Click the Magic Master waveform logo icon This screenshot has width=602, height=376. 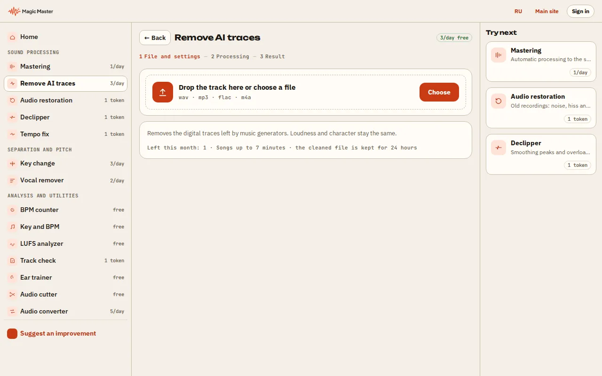(14, 11)
